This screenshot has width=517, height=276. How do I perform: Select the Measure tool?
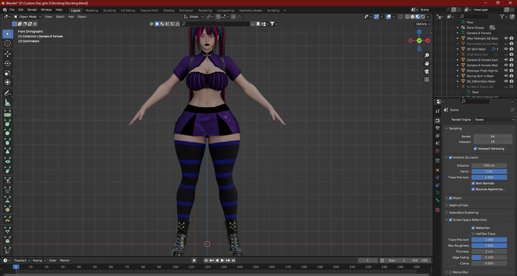click(7, 103)
